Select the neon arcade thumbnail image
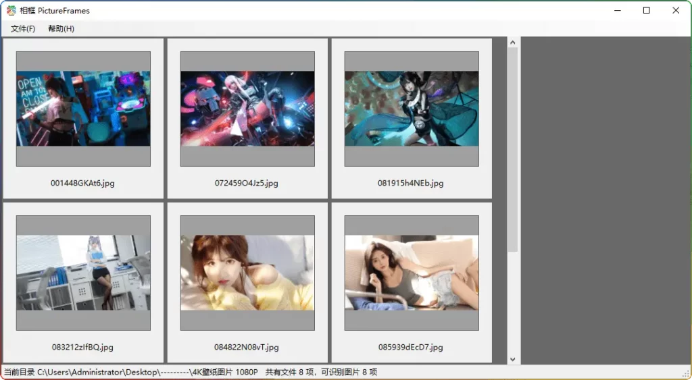The height and width of the screenshot is (380, 692). tap(83, 109)
